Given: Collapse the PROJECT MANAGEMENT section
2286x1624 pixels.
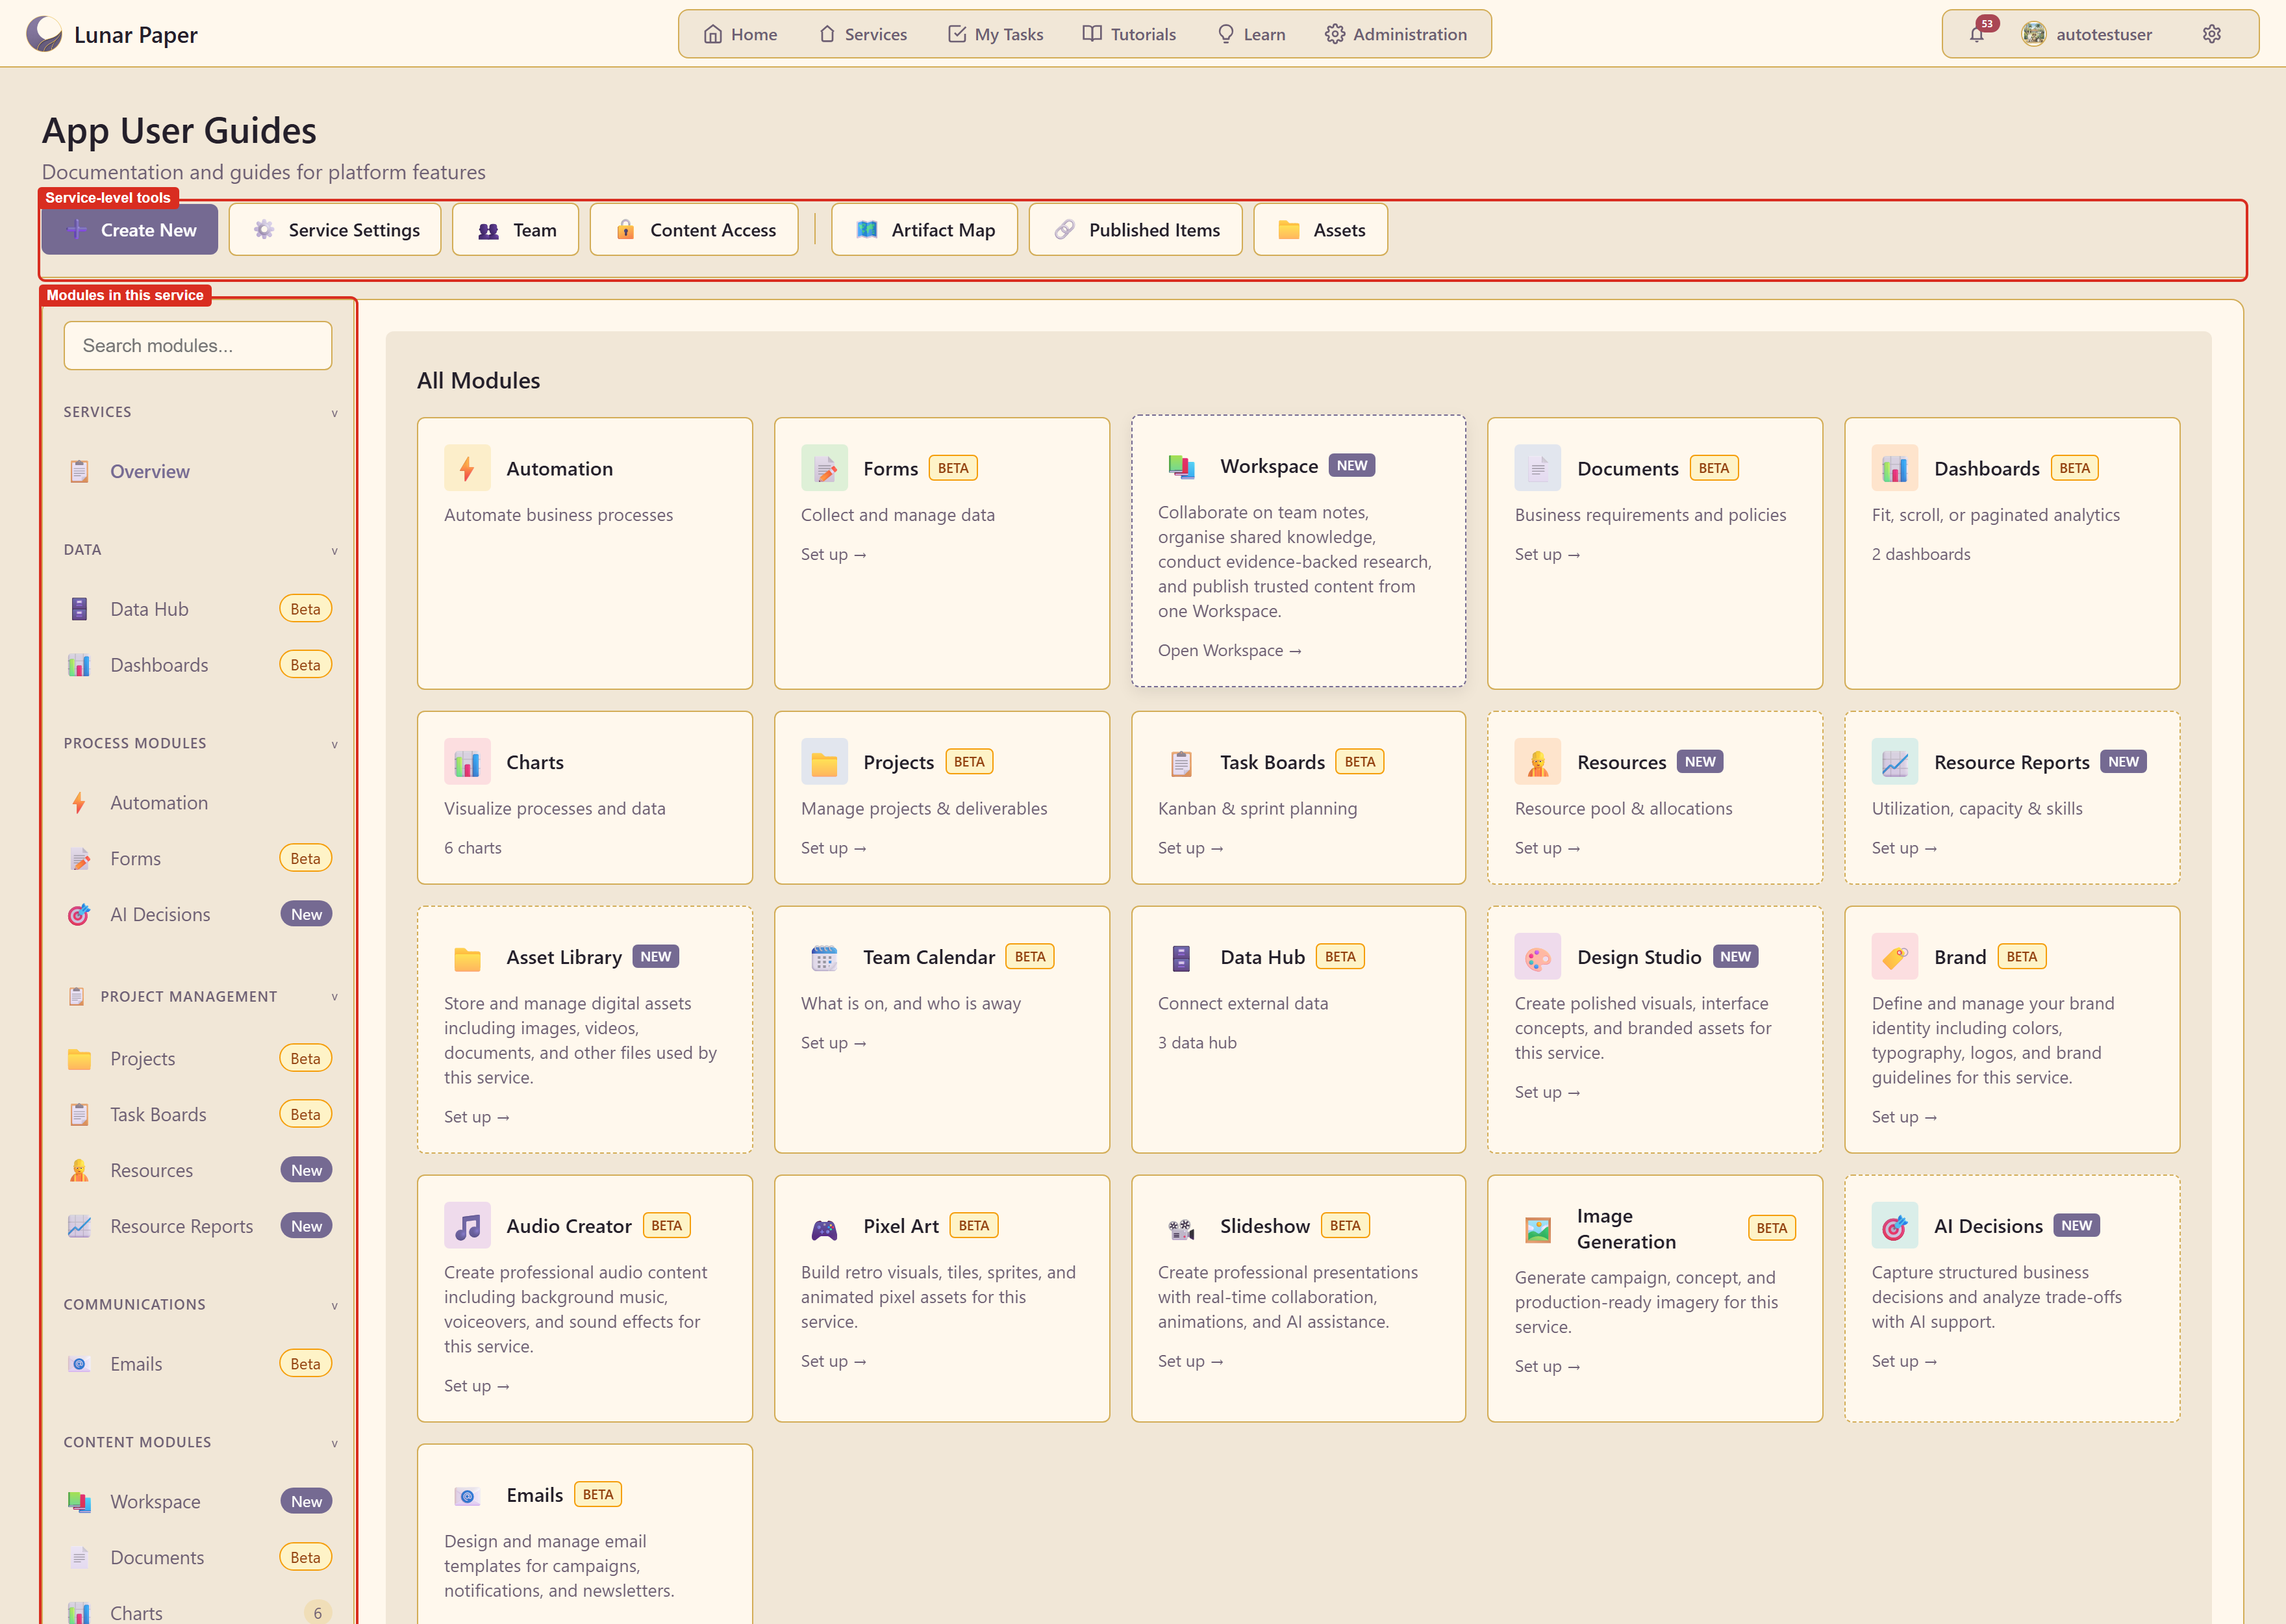Looking at the screenshot, I should 334,996.
